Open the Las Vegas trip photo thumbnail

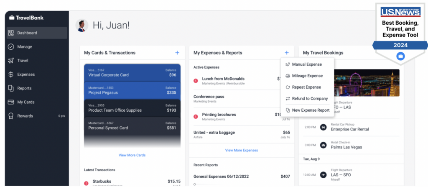point(367,82)
